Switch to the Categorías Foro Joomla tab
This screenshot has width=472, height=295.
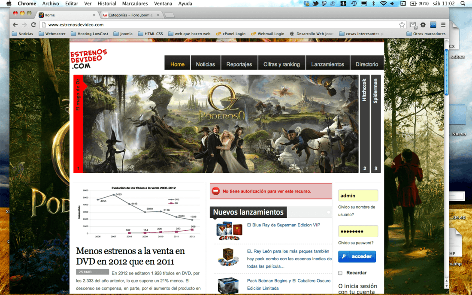pyautogui.click(x=130, y=15)
